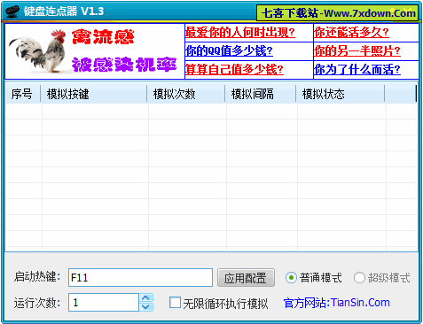The height and width of the screenshot is (324, 423).
Task: Open the 官方网站:TianSin.Com link
Action: point(337,303)
